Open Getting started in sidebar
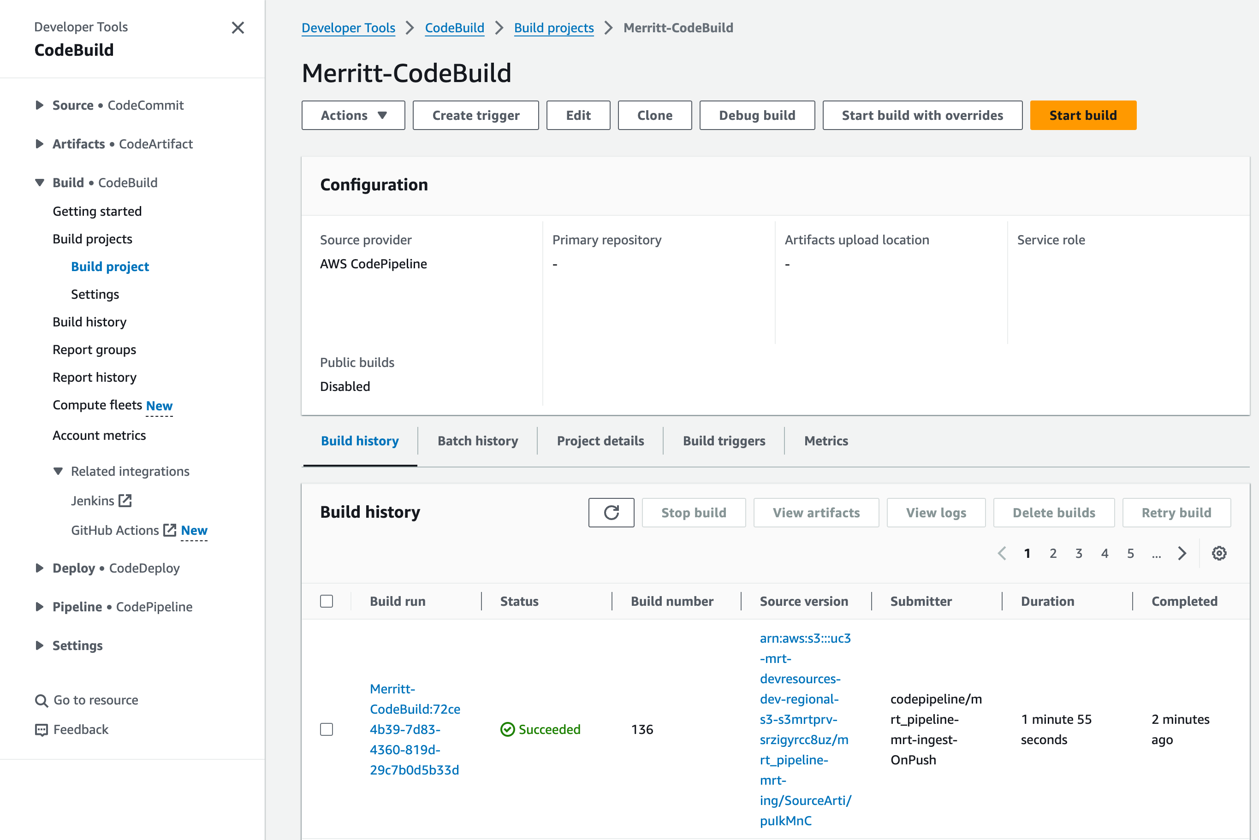The image size is (1259, 840). 97,211
